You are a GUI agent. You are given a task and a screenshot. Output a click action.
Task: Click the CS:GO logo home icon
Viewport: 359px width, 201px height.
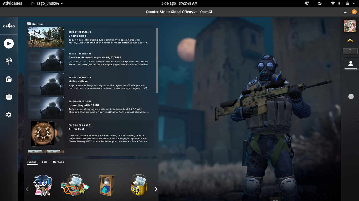(9, 26)
